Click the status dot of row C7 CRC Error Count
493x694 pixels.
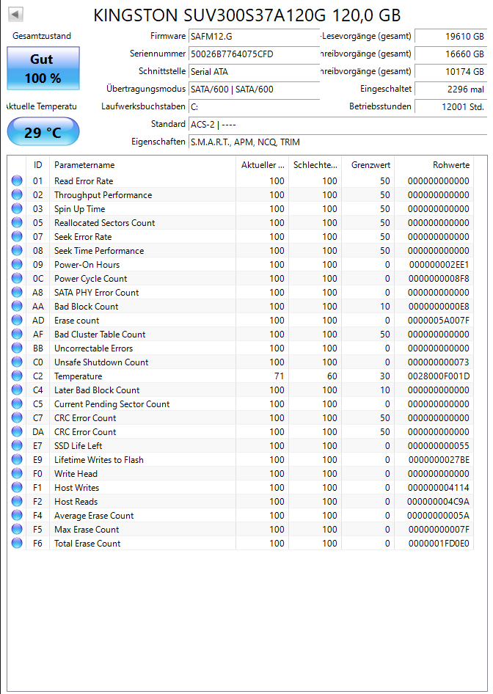pyautogui.click(x=17, y=418)
